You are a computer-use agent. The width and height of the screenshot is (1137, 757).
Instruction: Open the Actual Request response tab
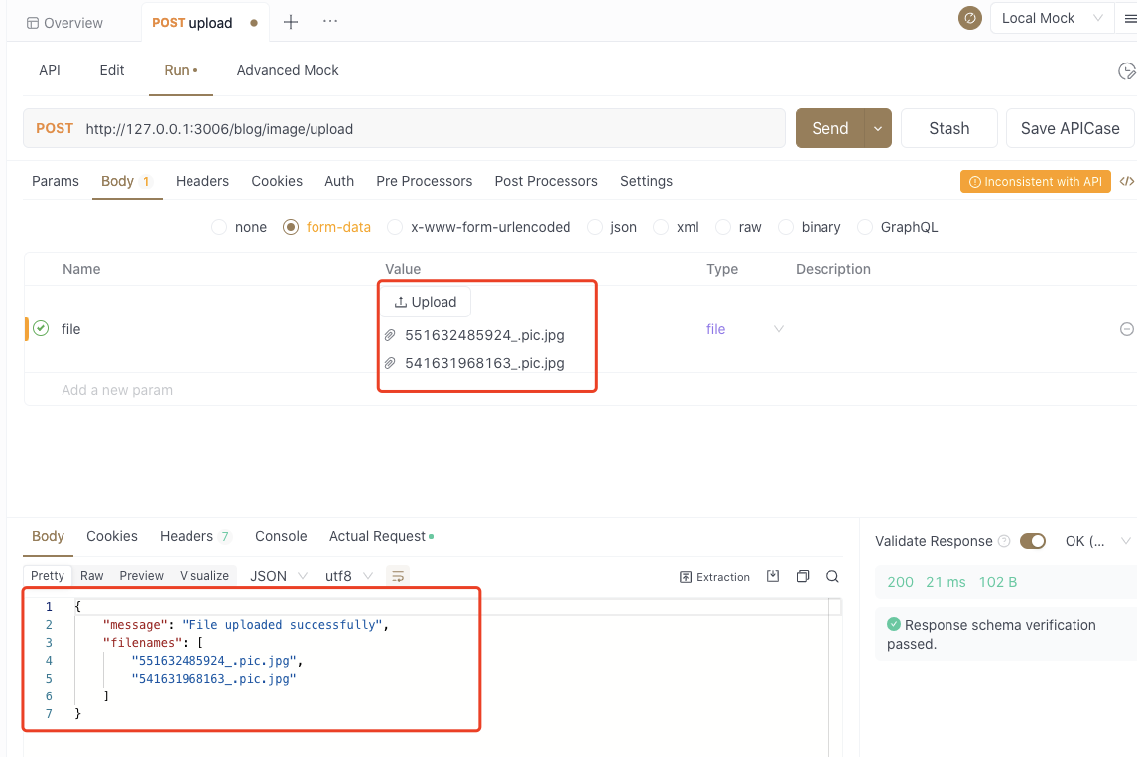click(x=377, y=536)
